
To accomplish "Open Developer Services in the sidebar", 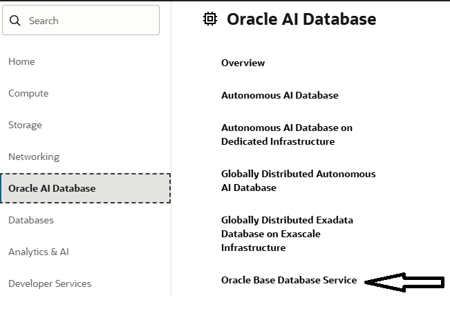I will 50,283.
